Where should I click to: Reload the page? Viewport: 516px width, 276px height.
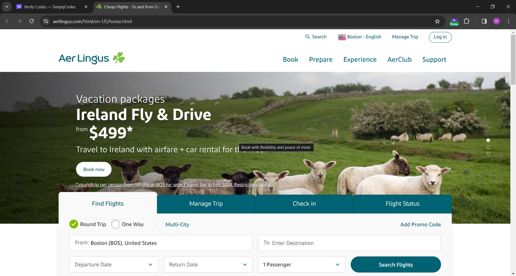point(32,21)
